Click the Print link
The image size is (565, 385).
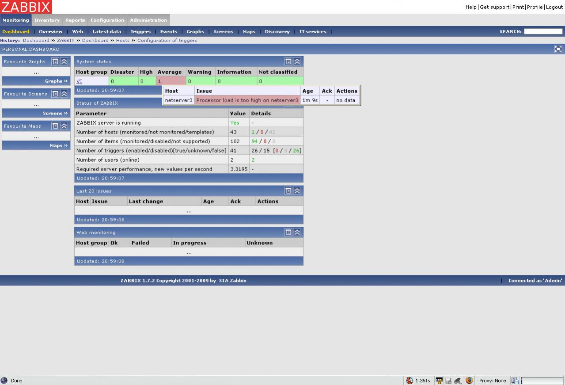(518, 7)
